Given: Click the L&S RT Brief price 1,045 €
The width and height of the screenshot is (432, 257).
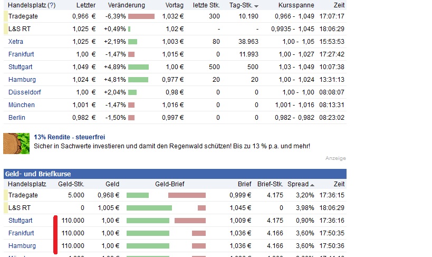Looking at the screenshot, I should point(240,208).
